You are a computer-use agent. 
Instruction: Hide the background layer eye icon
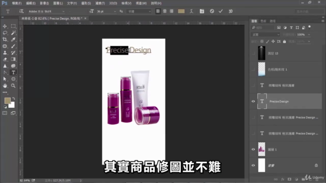[x=253, y=165]
